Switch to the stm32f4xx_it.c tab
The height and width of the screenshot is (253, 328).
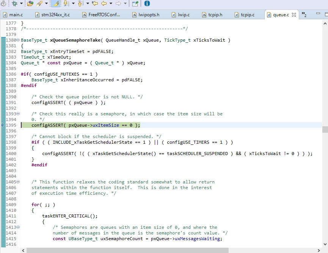click(x=53, y=15)
